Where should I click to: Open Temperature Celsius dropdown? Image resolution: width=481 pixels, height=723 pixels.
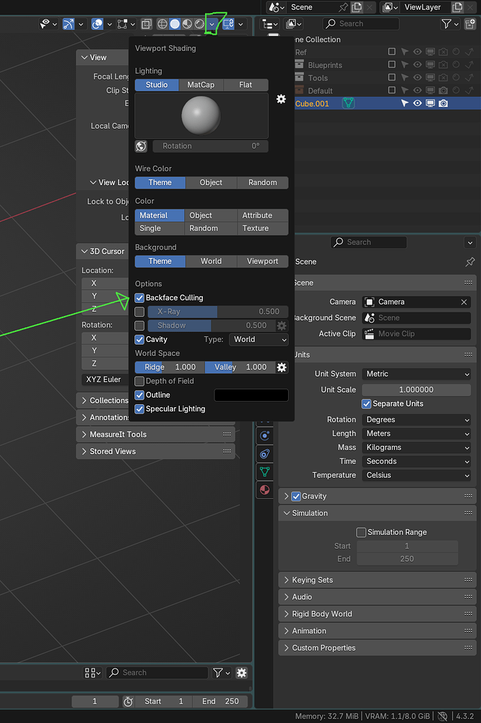(417, 475)
